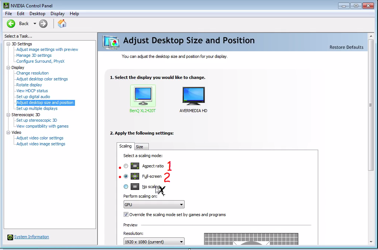This screenshot has width=378, height=250.
Task: Click the NVIDIA Control Panel title icon
Action: [x=6, y=5]
